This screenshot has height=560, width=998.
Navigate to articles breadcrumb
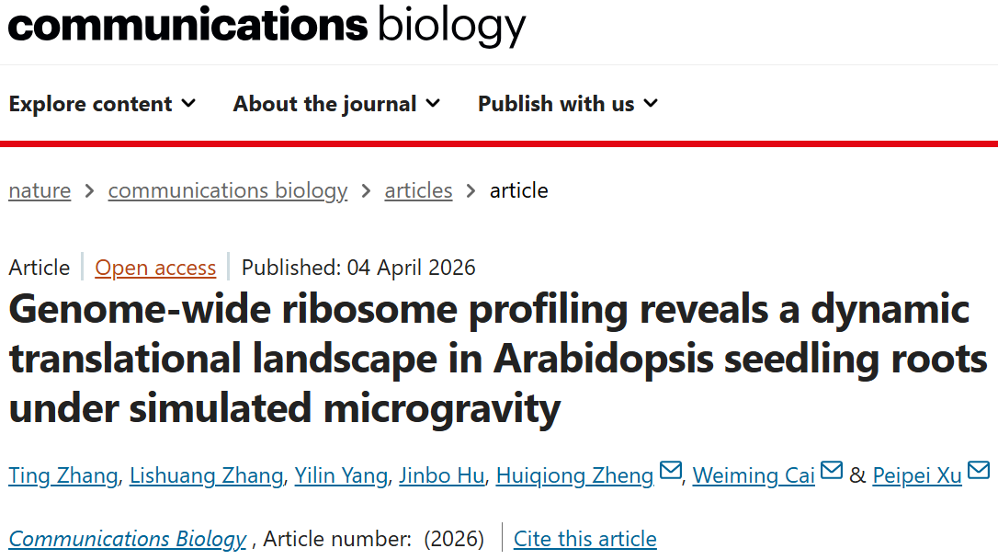click(x=418, y=190)
